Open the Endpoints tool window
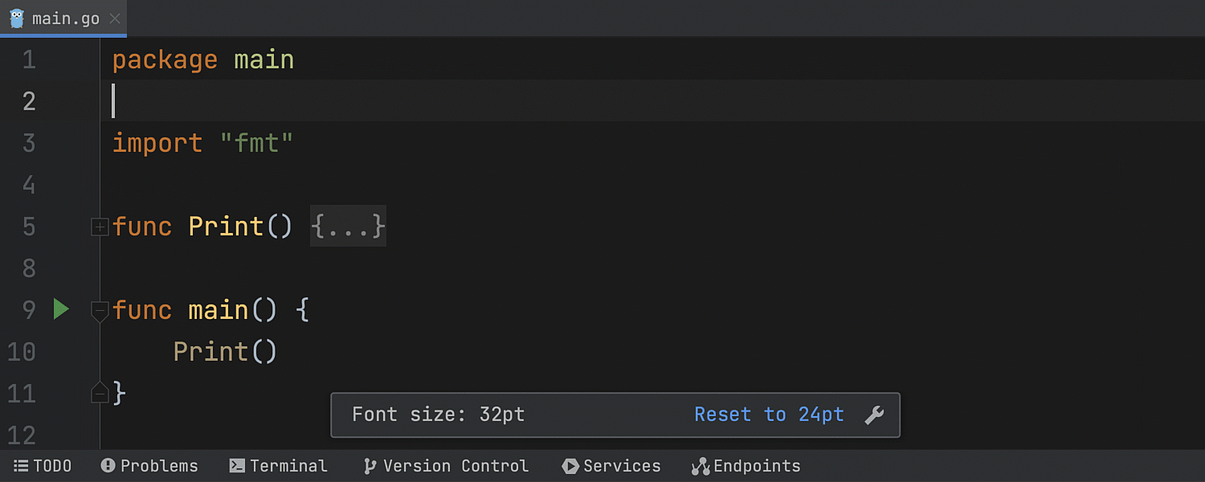Screen dimensions: 1205x482 click(x=757, y=466)
